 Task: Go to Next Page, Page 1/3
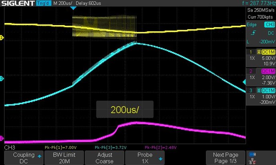click(226, 158)
